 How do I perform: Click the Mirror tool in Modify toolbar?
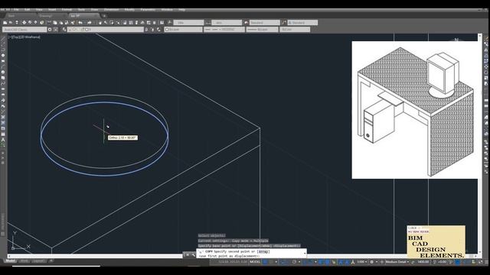point(486,50)
